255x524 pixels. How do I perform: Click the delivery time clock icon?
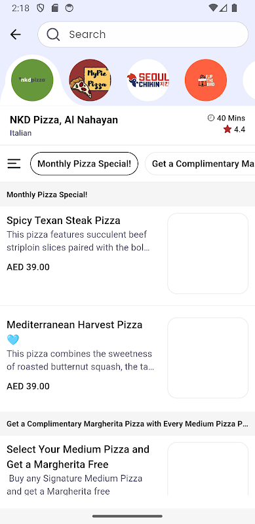pyautogui.click(x=211, y=118)
